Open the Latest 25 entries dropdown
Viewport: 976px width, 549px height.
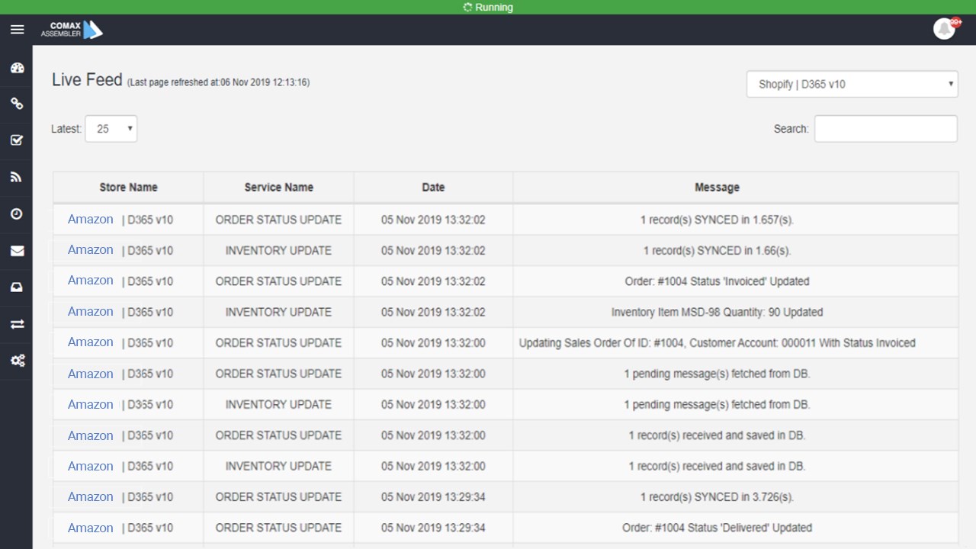pyautogui.click(x=111, y=129)
